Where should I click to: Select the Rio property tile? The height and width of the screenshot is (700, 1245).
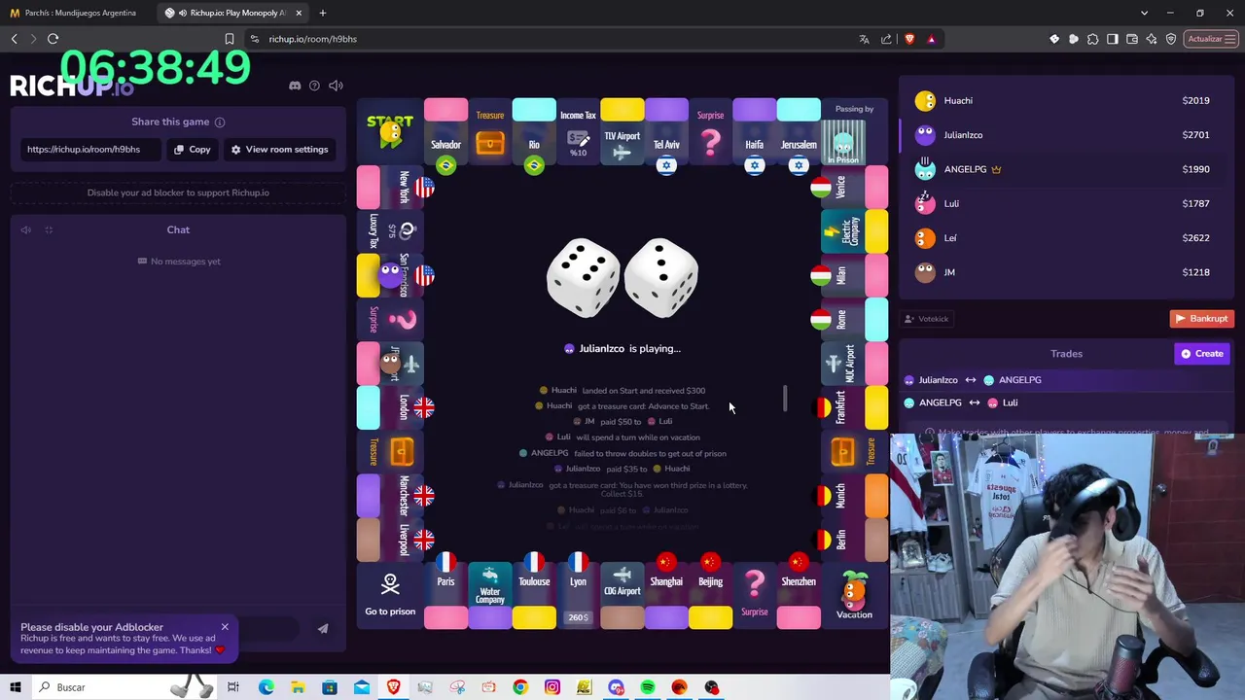[x=534, y=131]
